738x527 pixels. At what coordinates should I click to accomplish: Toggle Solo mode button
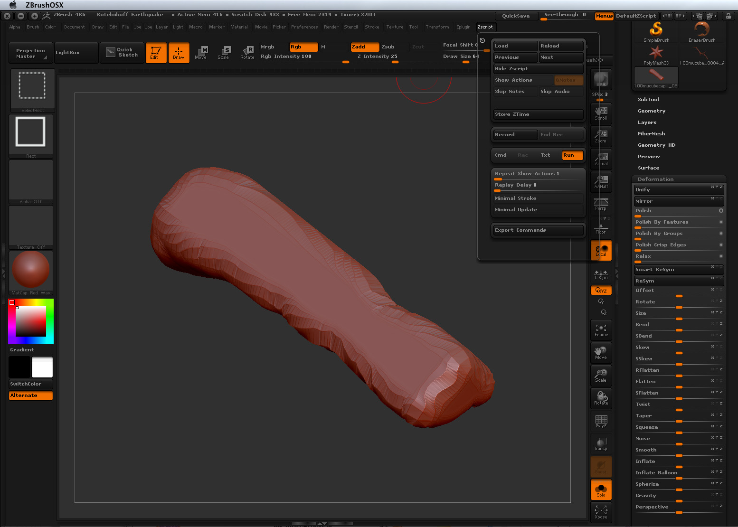coord(601,490)
